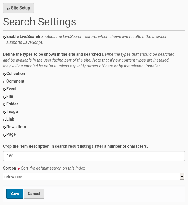Save the search settings

[15, 194]
